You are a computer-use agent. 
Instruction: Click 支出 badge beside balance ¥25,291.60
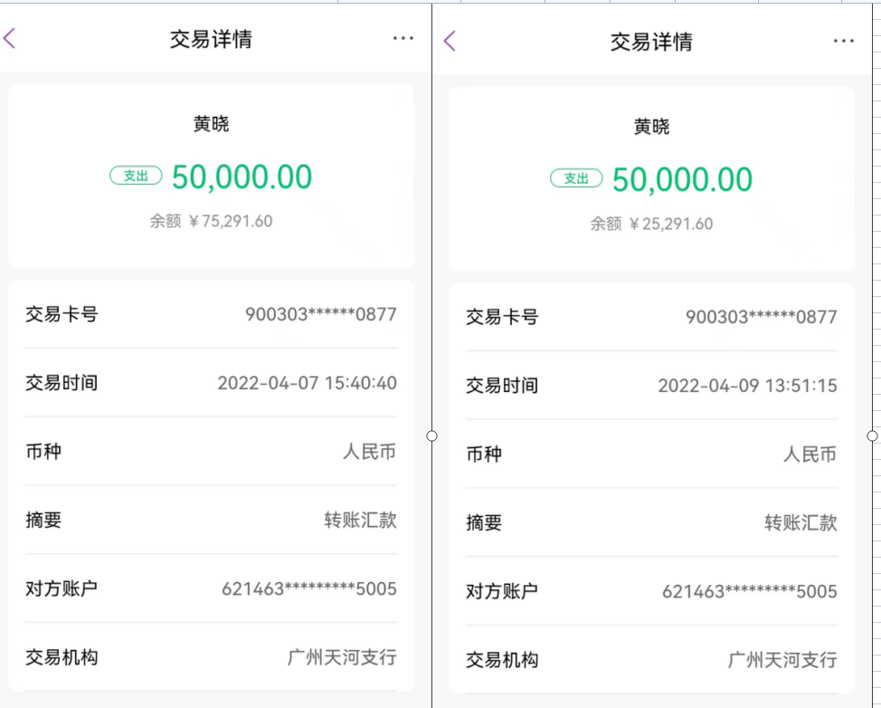coord(576,178)
